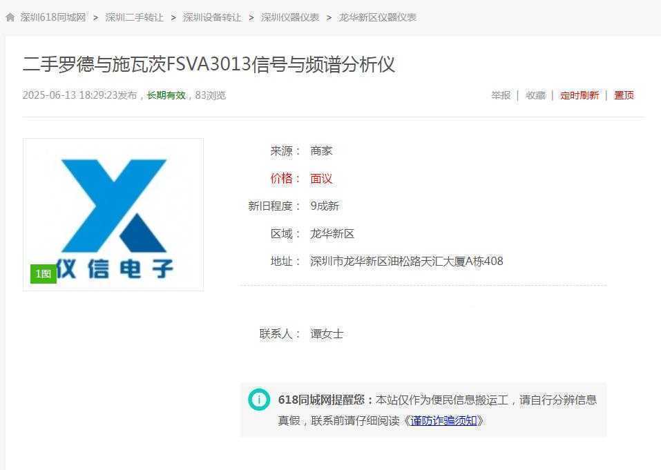Click the 举报 report link
The height and width of the screenshot is (470, 661).
click(x=501, y=95)
